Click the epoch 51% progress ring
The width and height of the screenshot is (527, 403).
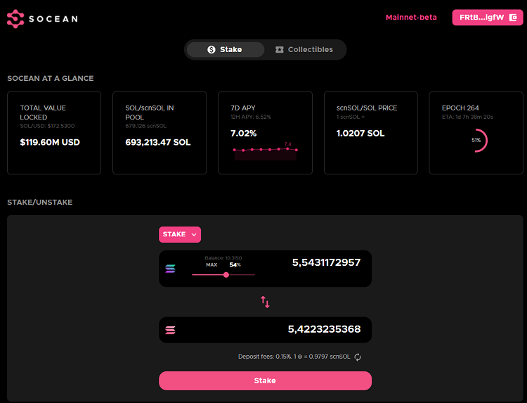(x=476, y=140)
